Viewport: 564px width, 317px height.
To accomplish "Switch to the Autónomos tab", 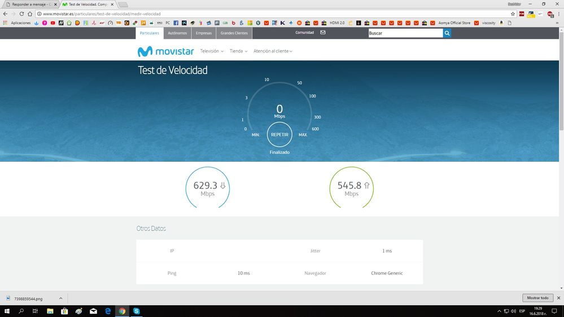I will point(177,33).
